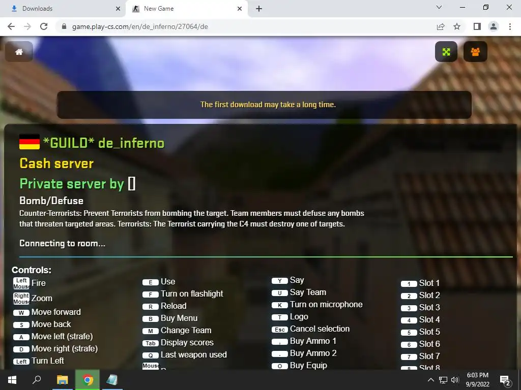
Task: Click the U 'Say Team' entry
Action: click(x=299, y=292)
